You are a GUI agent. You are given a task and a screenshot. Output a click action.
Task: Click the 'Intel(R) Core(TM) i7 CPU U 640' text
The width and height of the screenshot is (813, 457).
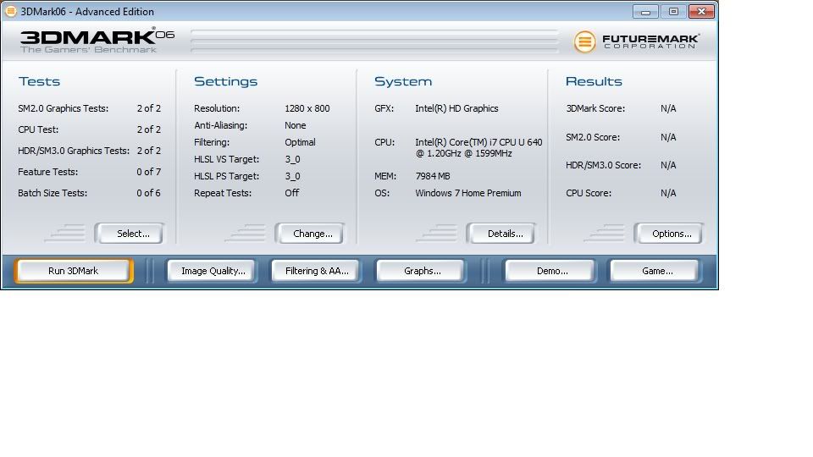tap(478, 142)
